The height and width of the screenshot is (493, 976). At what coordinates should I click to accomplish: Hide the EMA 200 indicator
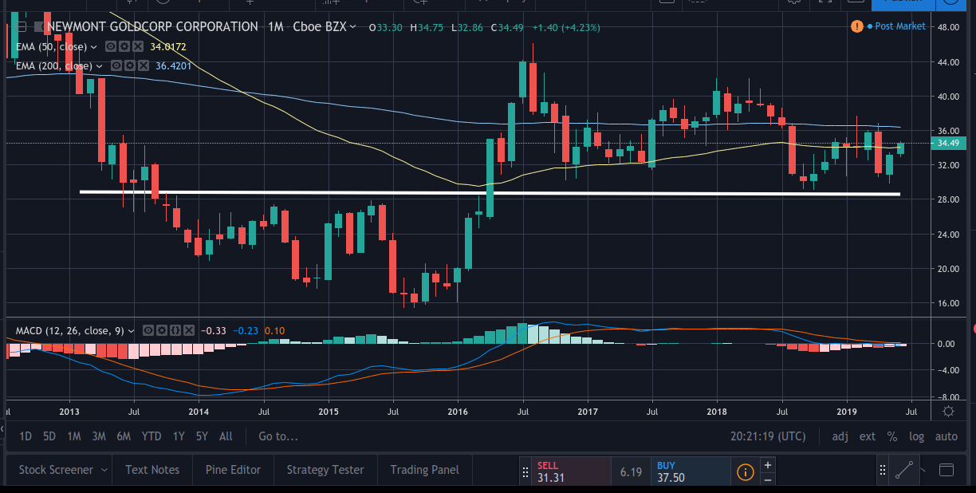[x=116, y=65]
